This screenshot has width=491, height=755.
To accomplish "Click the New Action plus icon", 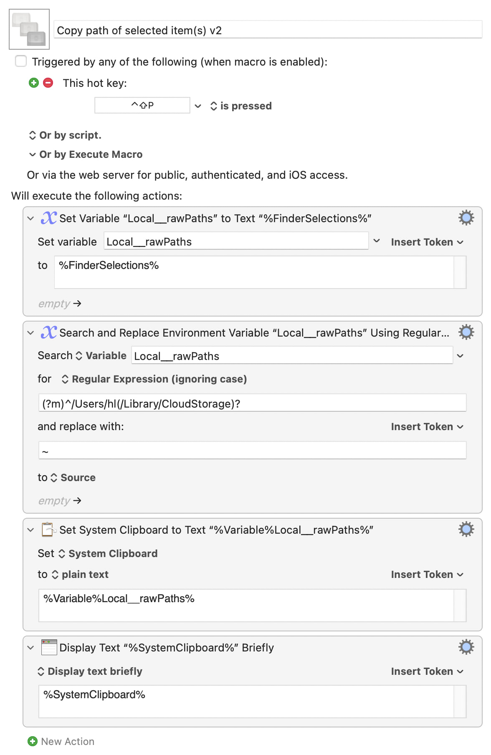I will click(33, 741).
